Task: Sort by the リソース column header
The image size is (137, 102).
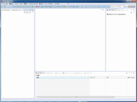Action: pos(98,78)
